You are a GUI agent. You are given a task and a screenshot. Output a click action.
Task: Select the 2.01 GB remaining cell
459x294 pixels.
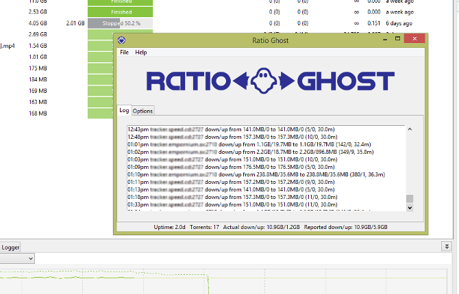coord(75,23)
